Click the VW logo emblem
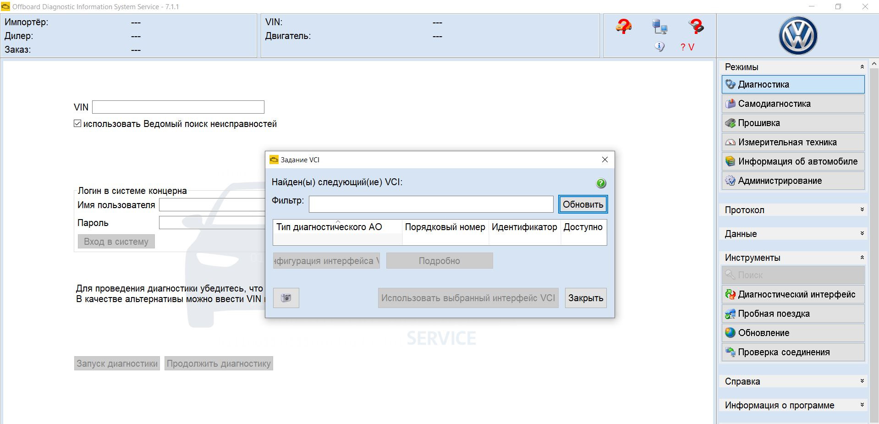879x424 pixels. point(797,35)
